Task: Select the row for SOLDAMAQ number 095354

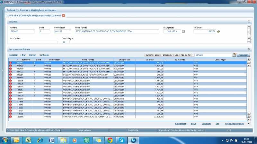Action: (128, 75)
